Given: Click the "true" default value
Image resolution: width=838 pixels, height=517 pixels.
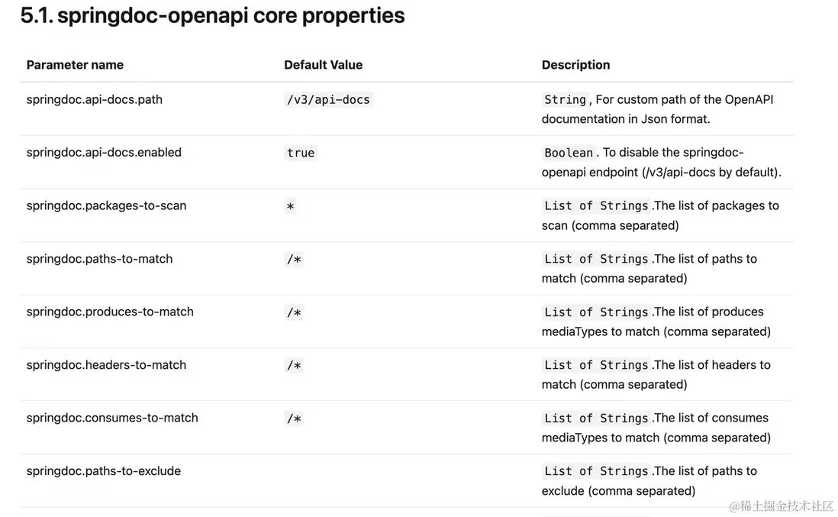Looking at the screenshot, I should pos(301,153).
